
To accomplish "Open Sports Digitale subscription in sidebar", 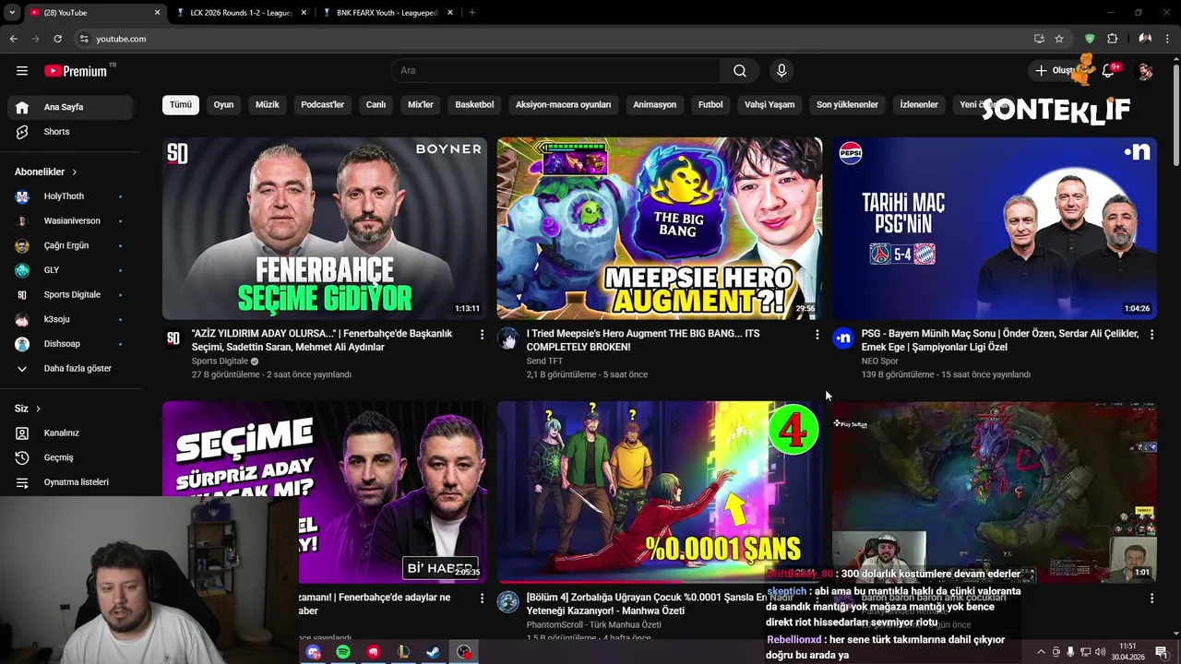I will tap(70, 295).
